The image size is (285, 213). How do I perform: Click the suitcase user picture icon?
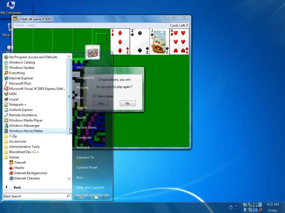[x=92, y=52]
